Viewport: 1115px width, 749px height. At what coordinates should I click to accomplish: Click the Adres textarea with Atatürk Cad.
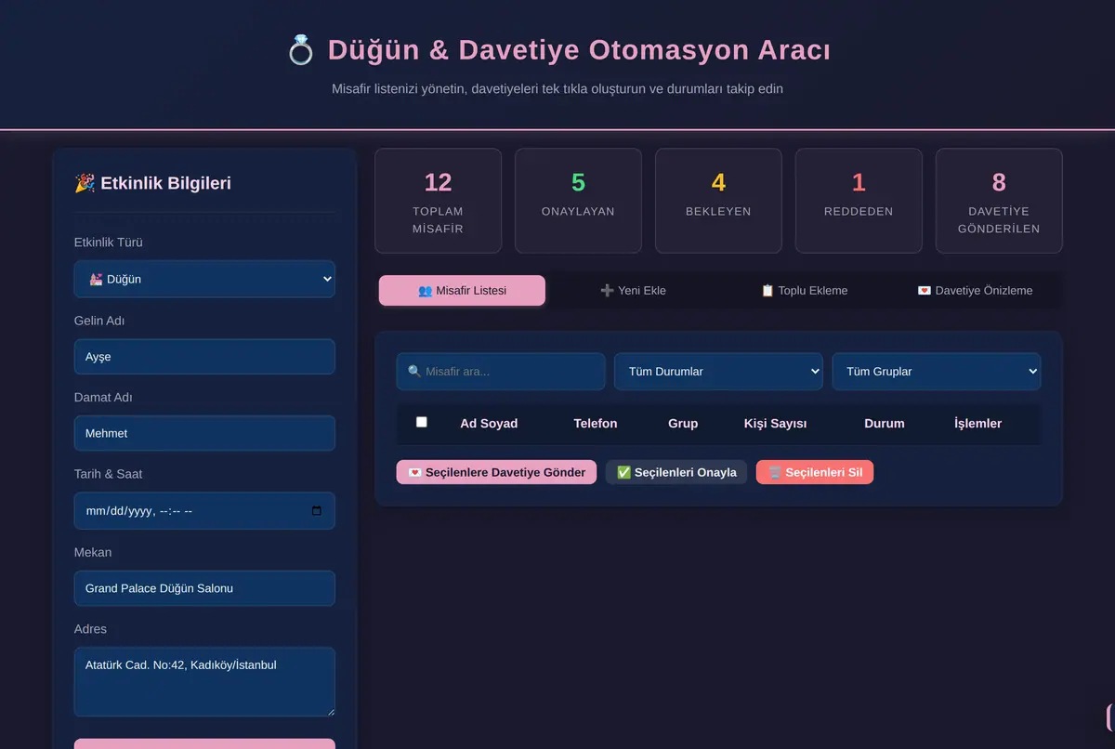[x=204, y=682]
